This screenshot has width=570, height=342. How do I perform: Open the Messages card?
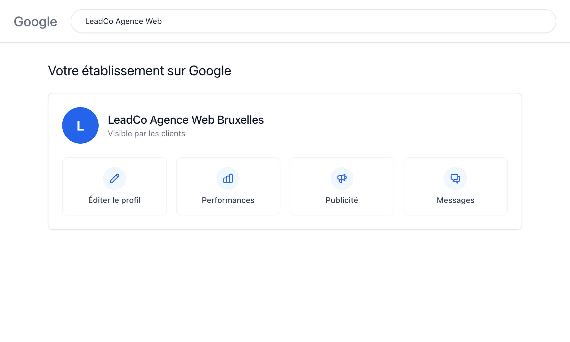455,186
